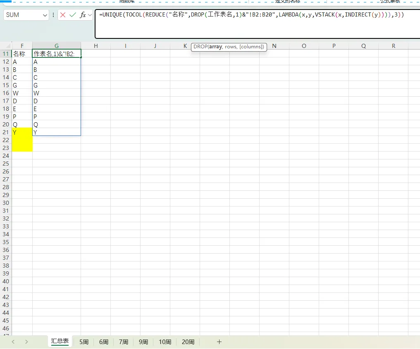Switch to the 6周 sheet tab
420x349 pixels.
104,342
